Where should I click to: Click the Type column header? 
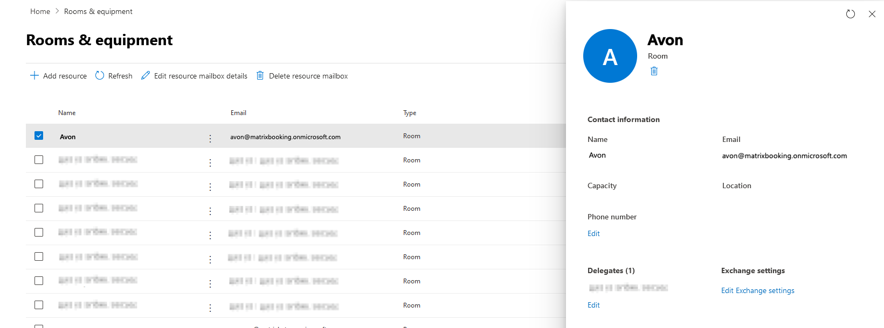coord(410,113)
